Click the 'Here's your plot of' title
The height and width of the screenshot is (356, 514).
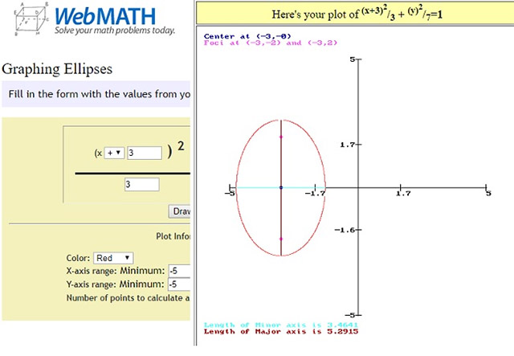[x=357, y=14]
